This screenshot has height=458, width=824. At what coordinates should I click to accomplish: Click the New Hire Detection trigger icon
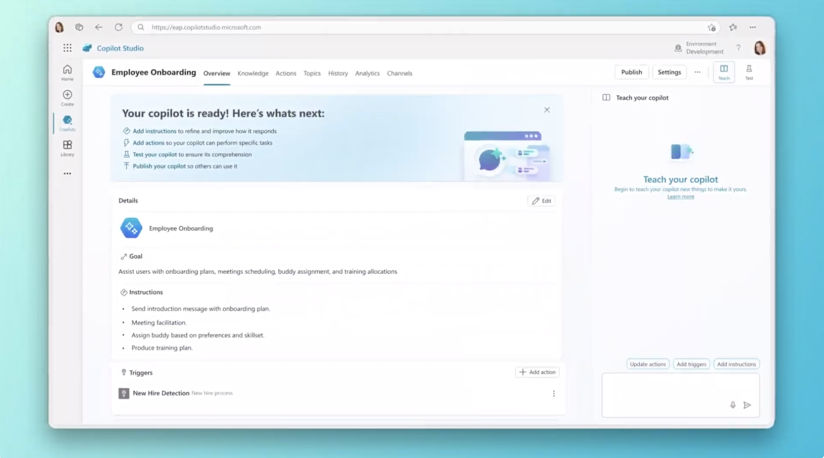coord(124,393)
